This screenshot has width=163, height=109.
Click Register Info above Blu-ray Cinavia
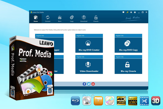[x=120, y=57]
